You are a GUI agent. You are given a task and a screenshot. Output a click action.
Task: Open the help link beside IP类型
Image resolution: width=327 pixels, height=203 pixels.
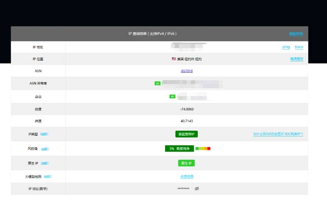(44, 134)
